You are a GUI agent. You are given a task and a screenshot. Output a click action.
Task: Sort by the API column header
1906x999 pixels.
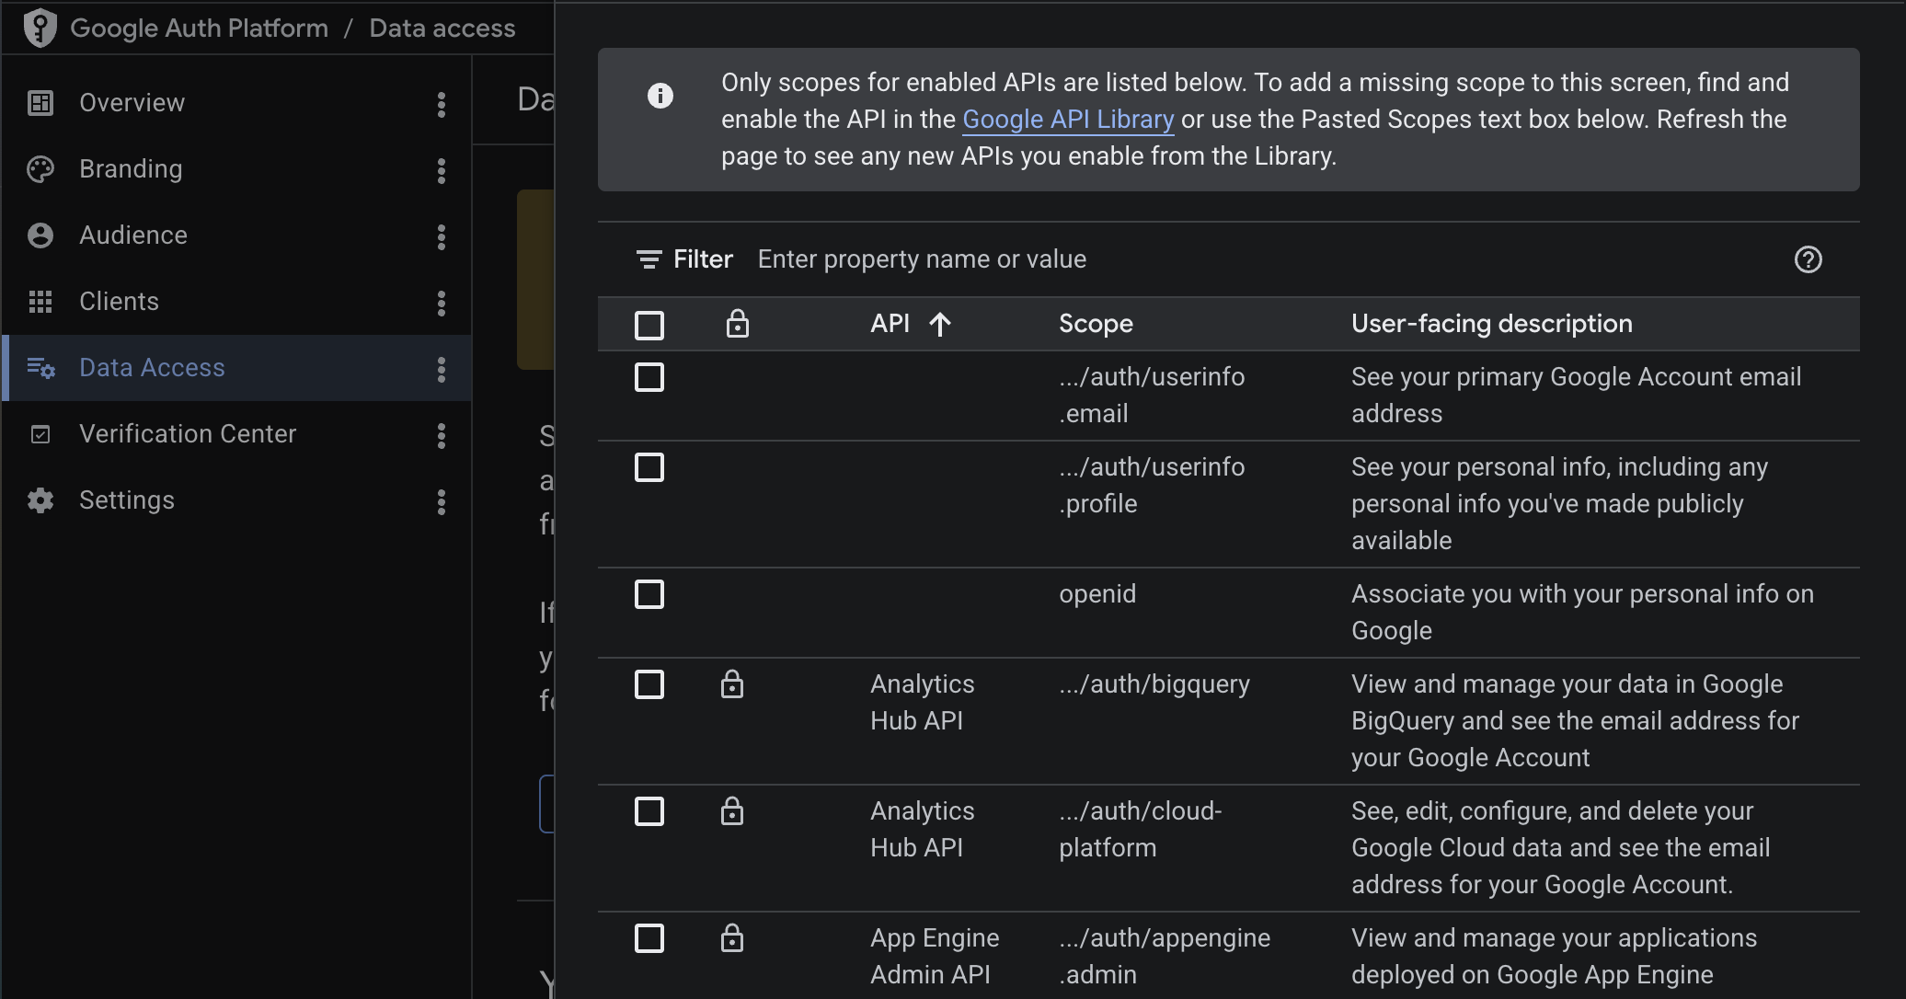(x=890, y=324)
